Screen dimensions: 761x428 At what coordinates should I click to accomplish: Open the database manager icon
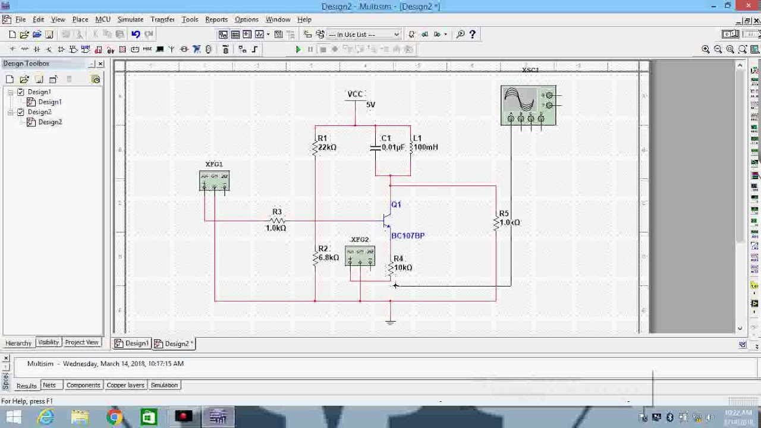(x=320, y=34)
